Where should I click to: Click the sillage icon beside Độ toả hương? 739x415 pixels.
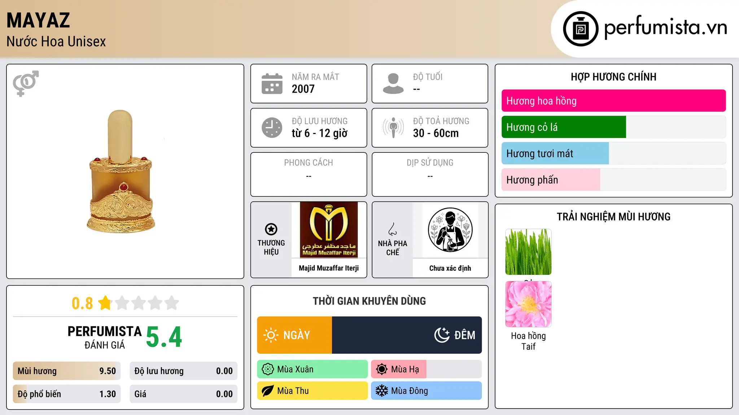tap(393, 128)
